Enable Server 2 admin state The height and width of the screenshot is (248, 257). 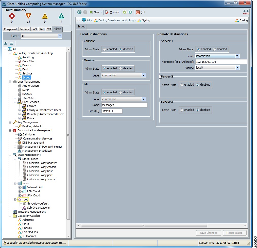(x=182, y=85)
